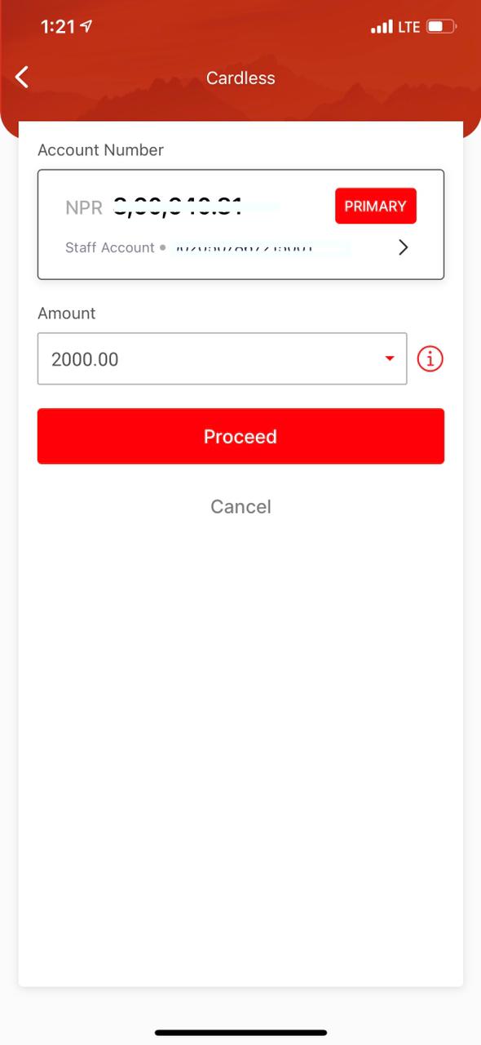Tap the back arrow icon
The image size is (481, 1045).
coord(21,77)
